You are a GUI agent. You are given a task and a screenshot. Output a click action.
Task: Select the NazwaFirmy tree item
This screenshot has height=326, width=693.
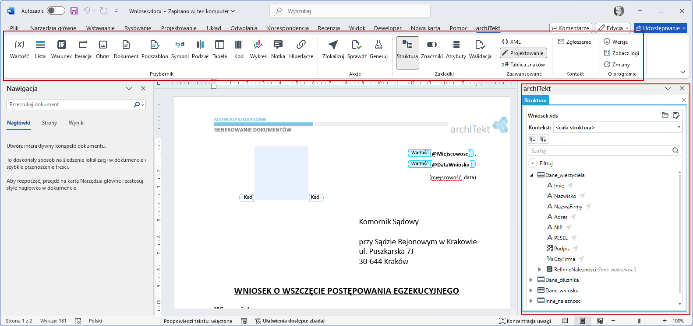click(568, 207)
